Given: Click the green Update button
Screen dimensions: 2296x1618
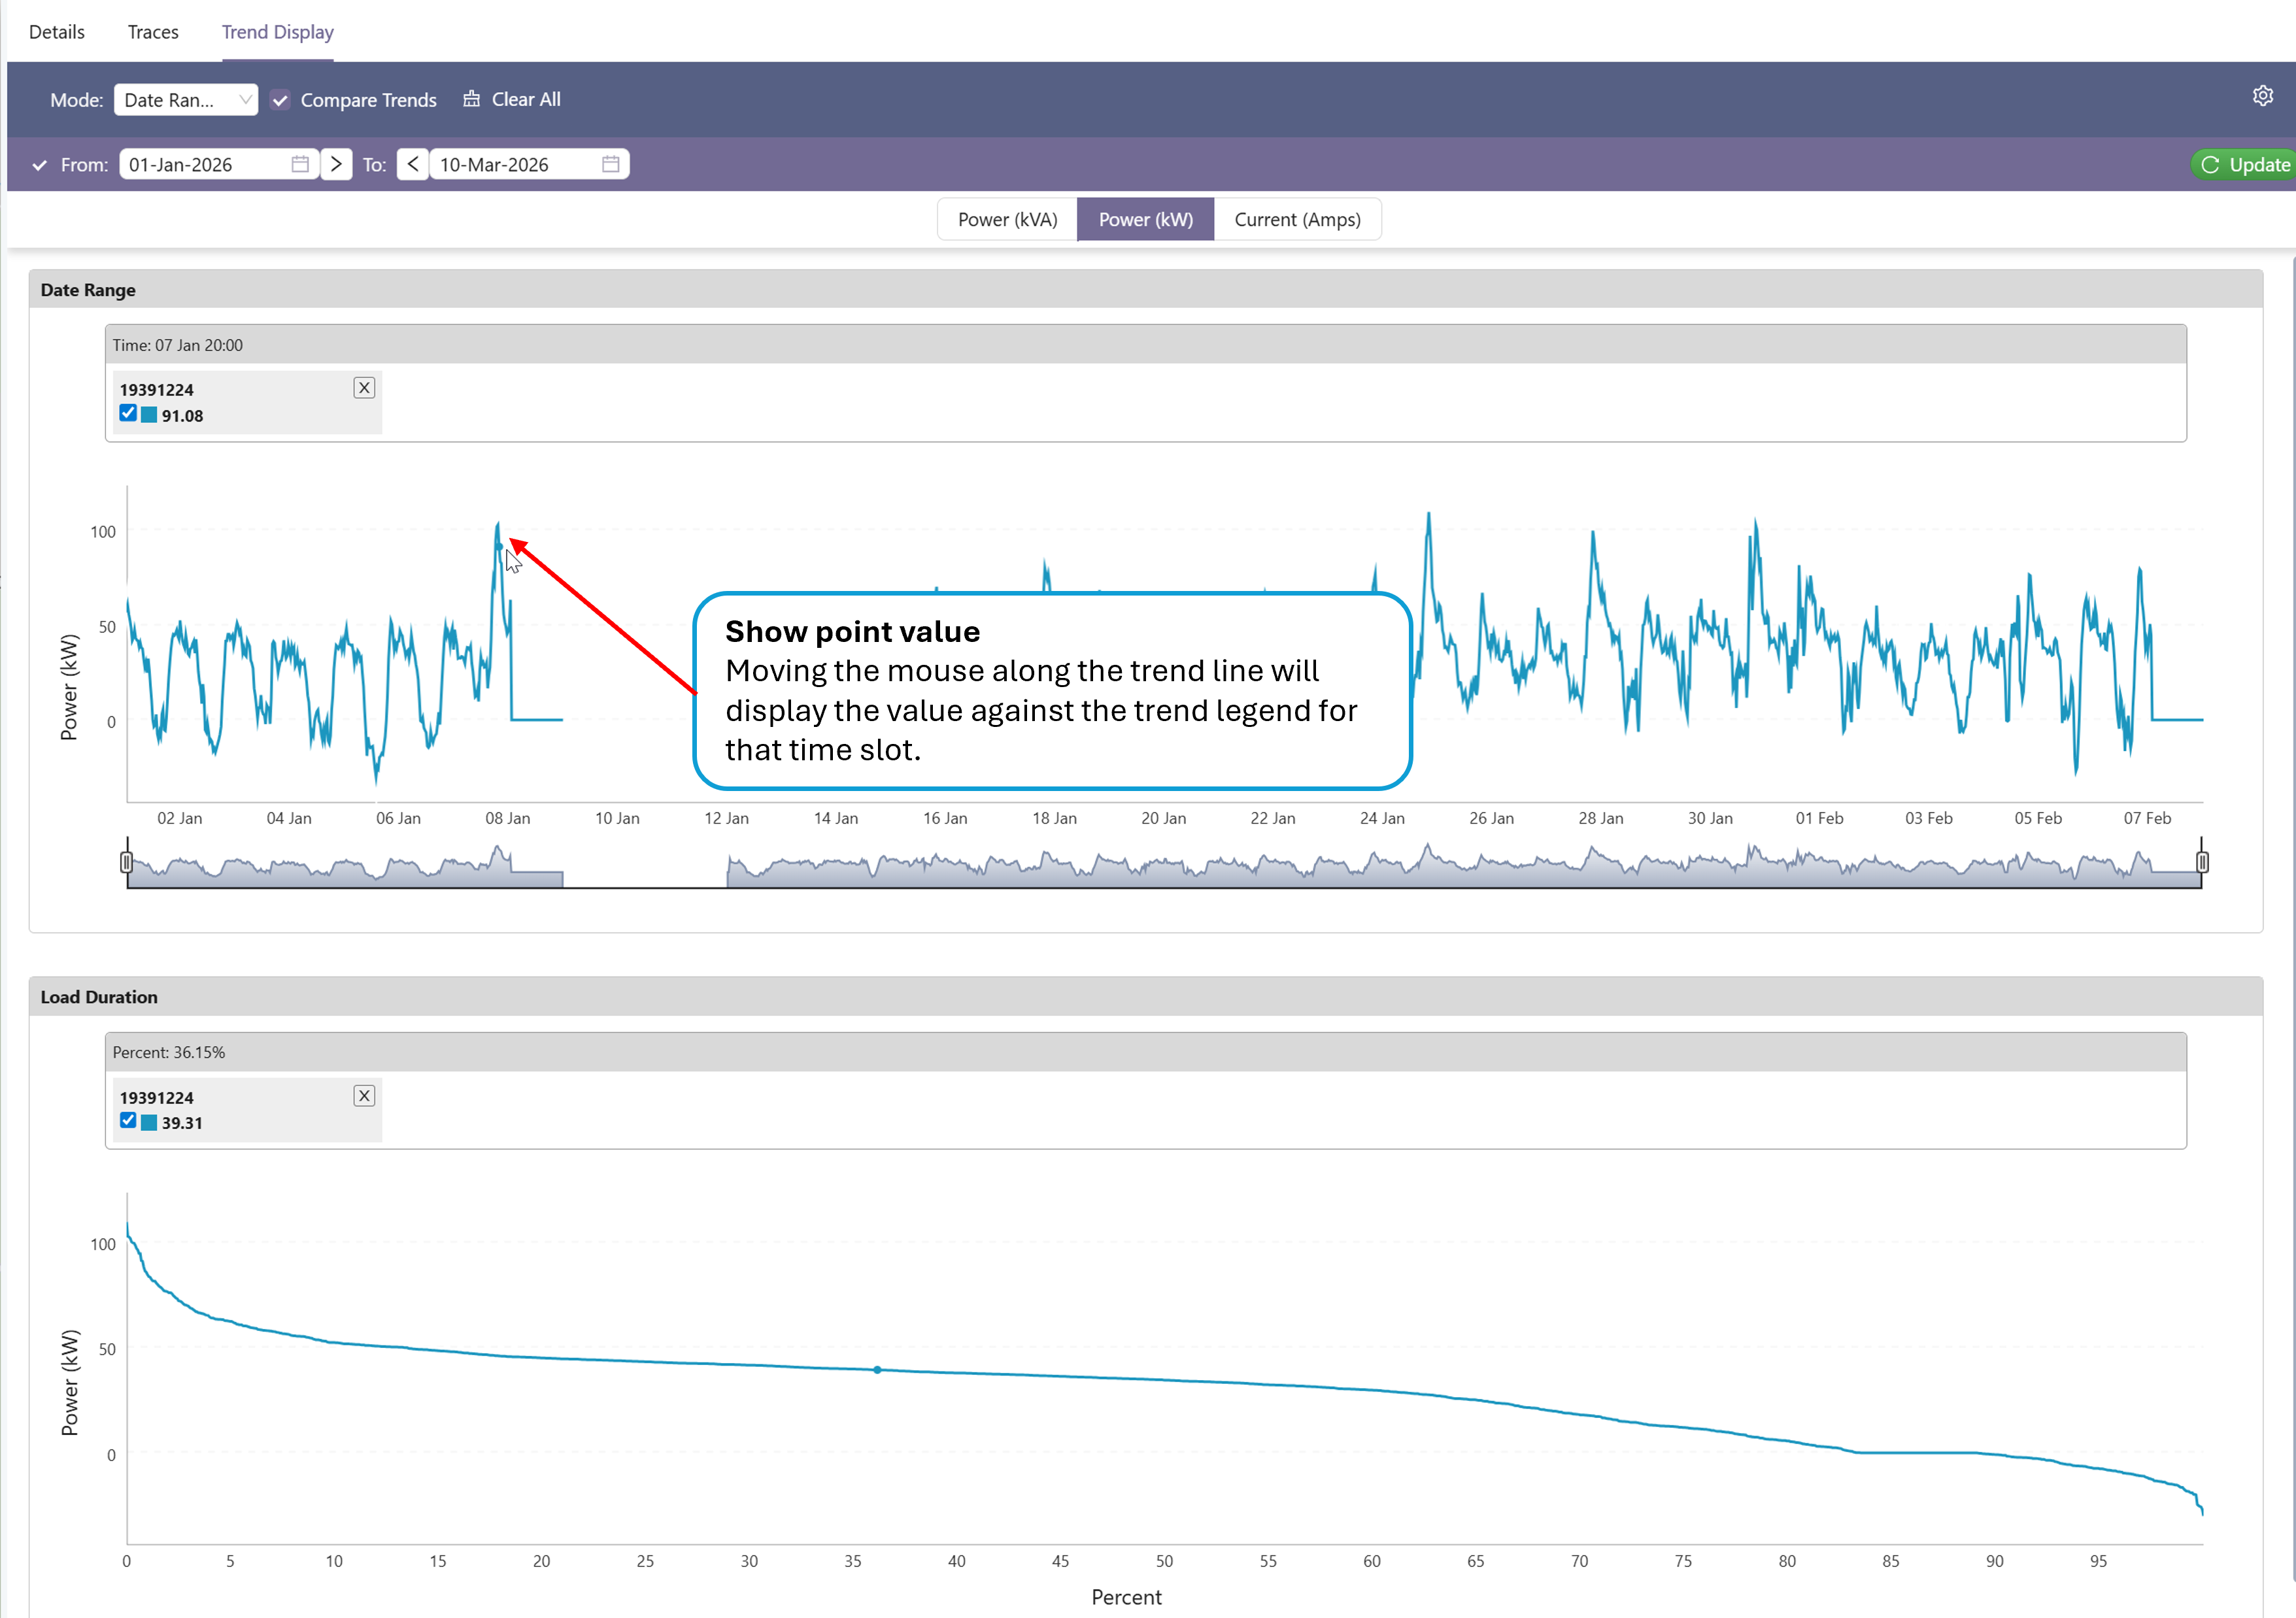Looking at the screenshot, I should 2244,164.
